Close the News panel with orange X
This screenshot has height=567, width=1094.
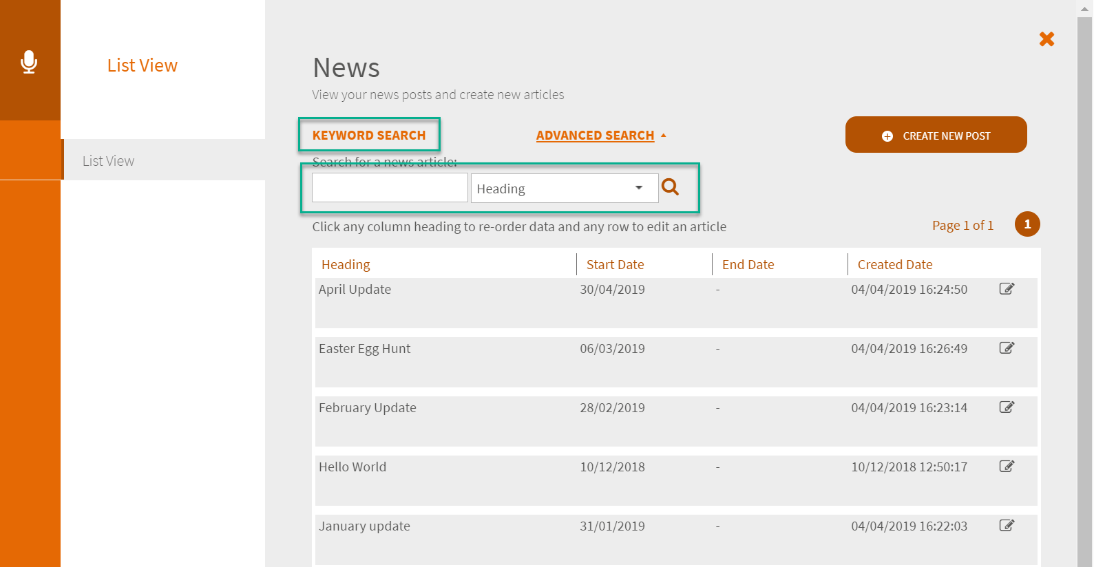[x=1046, y=39]
